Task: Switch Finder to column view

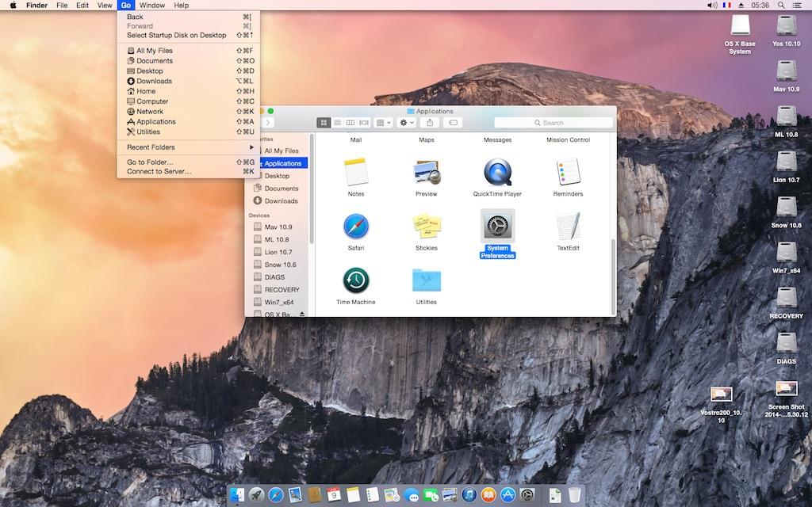Action: [350, 123]
